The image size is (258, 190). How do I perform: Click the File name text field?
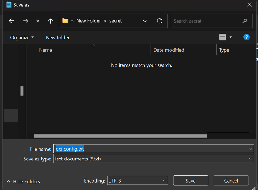tap(154, 149)
